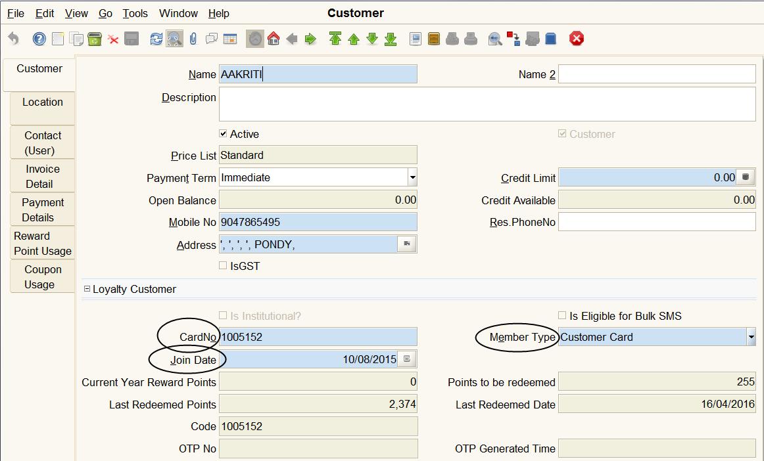
Task: Open the Payment Term dropdown
Action: coord(413,177)
